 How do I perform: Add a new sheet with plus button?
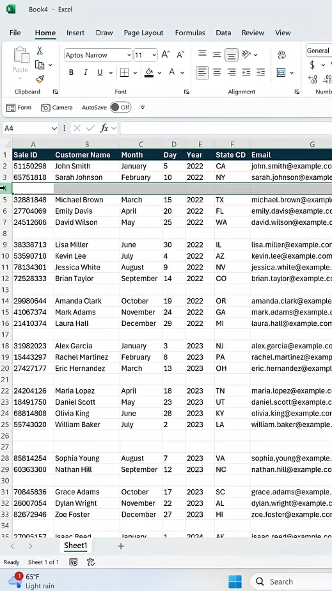pyautogui.click(x=121, y=546)
